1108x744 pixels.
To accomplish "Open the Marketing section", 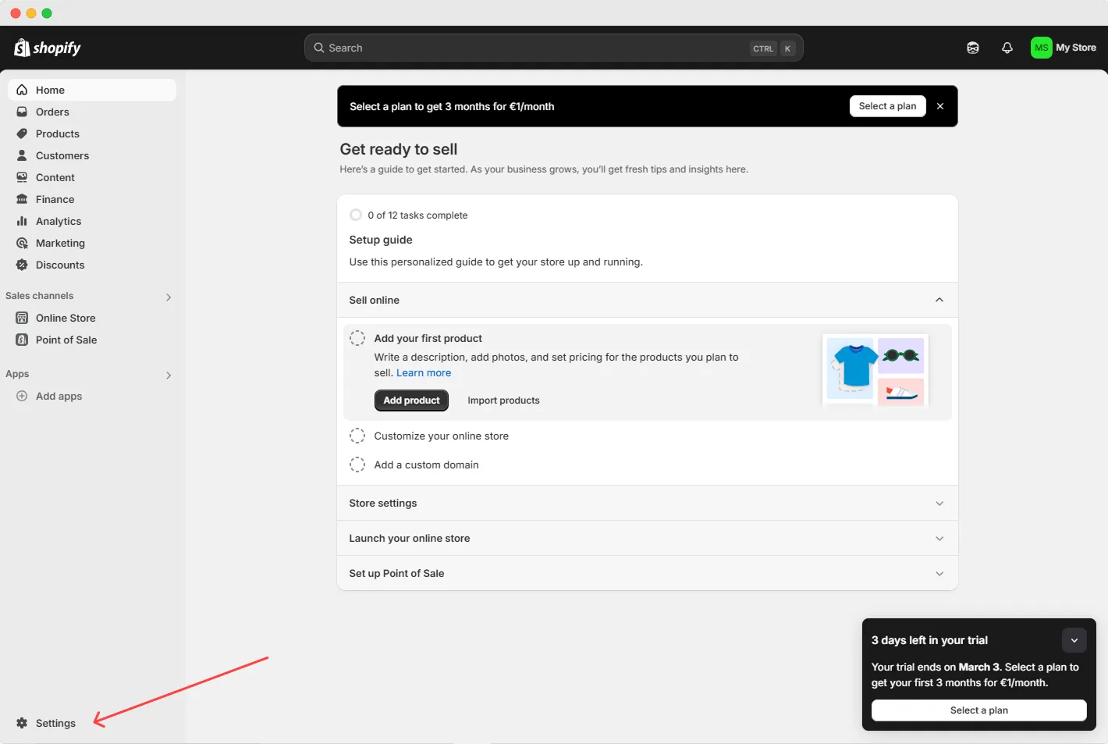I will (x=61, y=243).
